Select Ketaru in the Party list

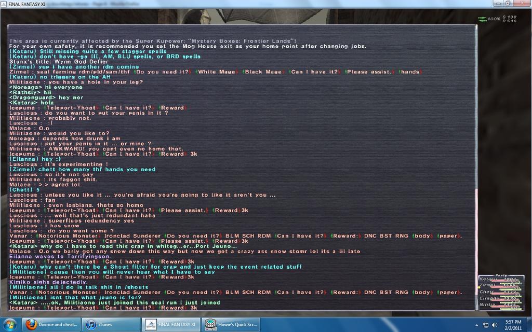click(487, 280)
